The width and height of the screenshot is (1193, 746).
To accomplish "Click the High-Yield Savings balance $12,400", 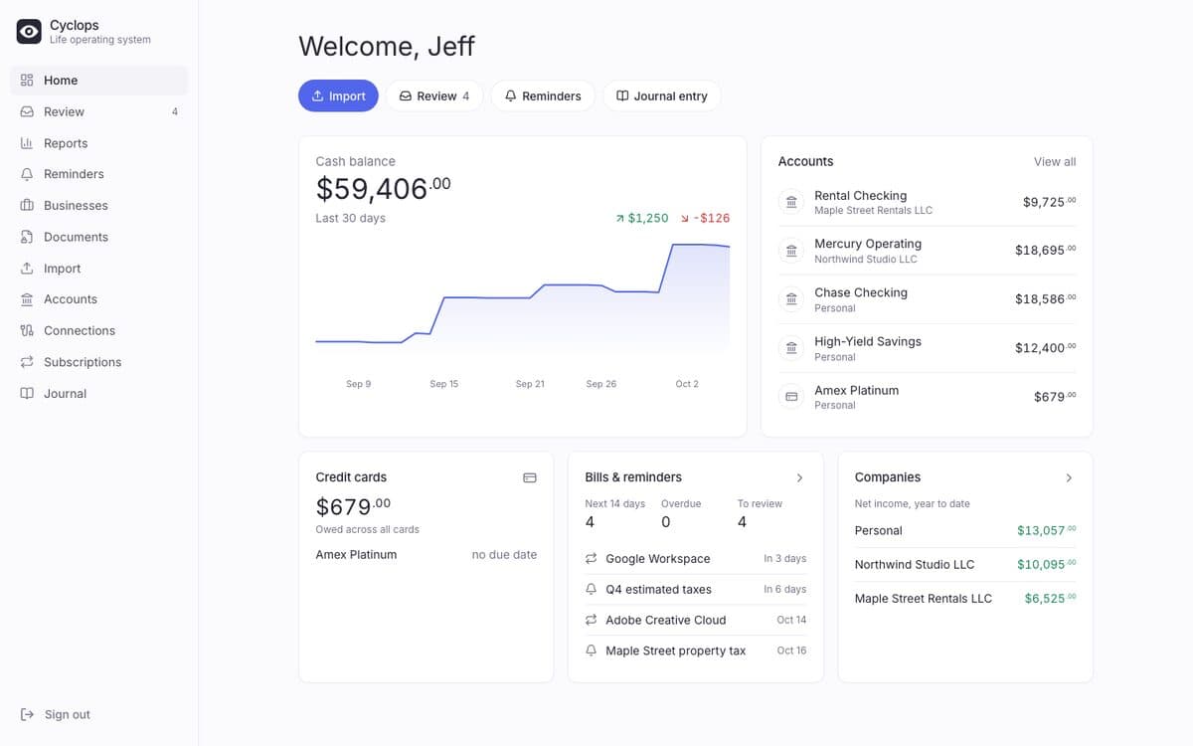I will [1045, 348].
